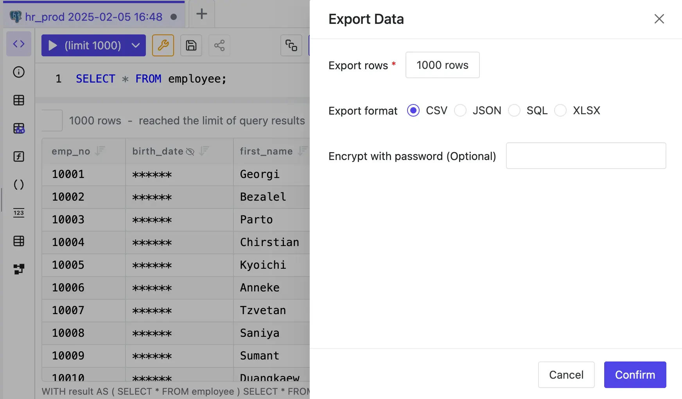Select the CSV export format
Screen dimensions: 682x399
413,110
